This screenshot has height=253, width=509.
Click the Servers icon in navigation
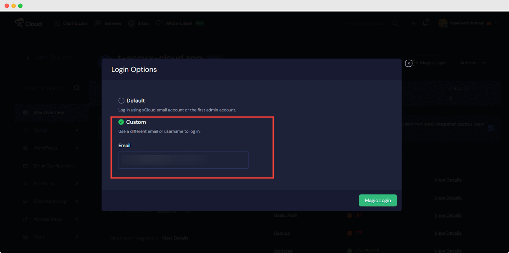coord(98,23)
